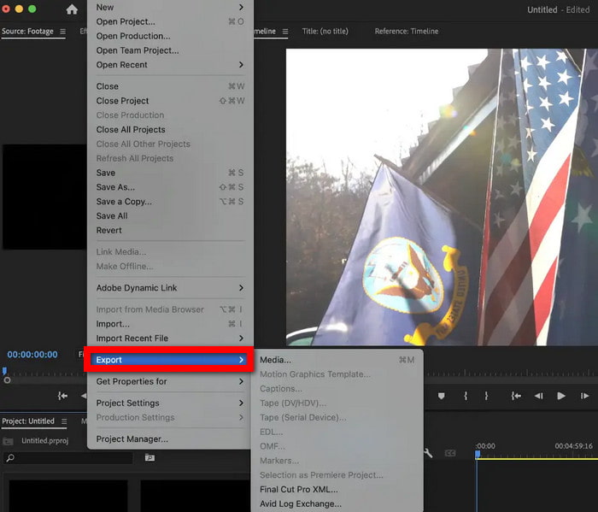The image size is (598, 512).
Task: Click the Home icon
Action: click(x=72, y=9)
